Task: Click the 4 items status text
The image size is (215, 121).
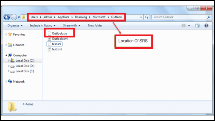Action: [28, 104]
